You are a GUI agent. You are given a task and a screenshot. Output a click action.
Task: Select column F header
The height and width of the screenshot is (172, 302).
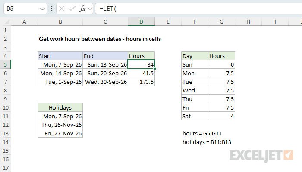tap(195, 21)
